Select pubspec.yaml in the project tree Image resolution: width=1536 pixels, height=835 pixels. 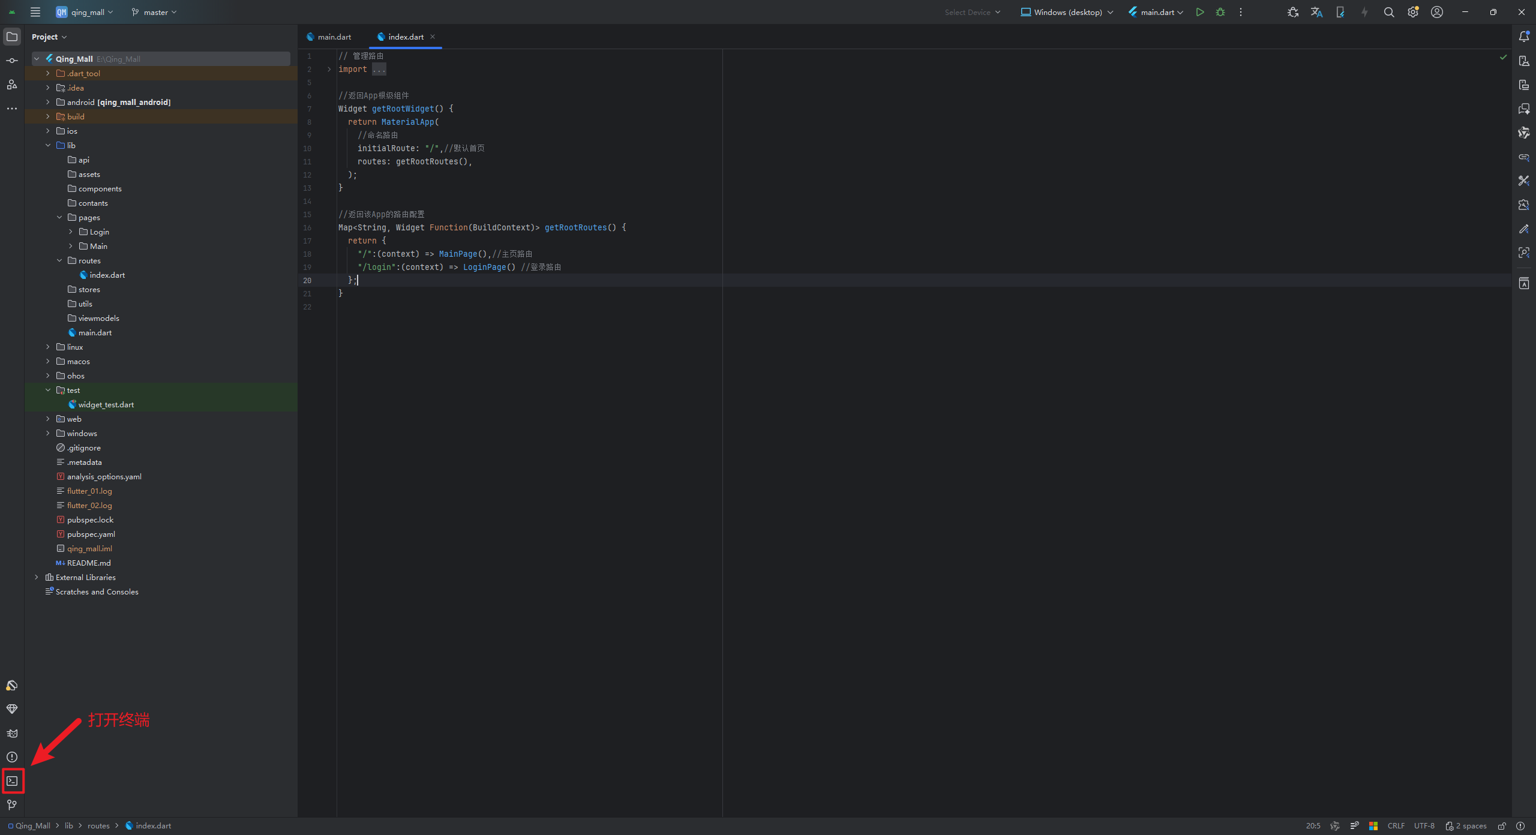91,534
